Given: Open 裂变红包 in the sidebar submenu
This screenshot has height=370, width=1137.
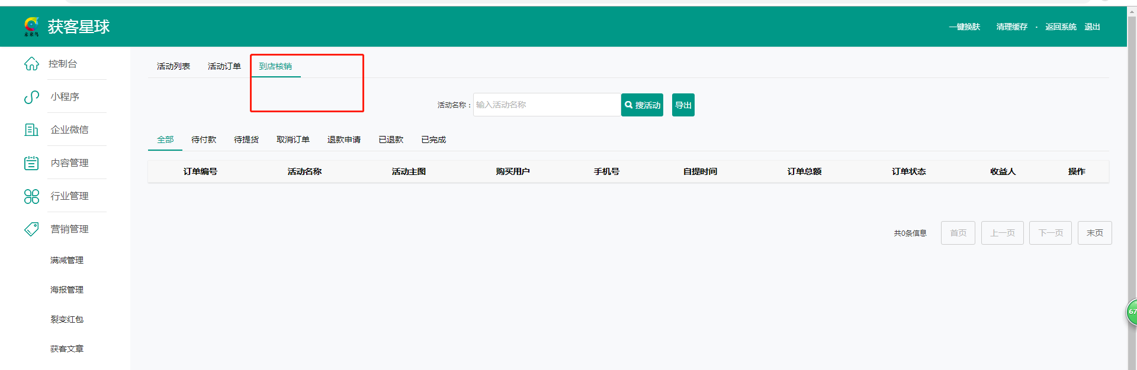Looking at the screenshot, I should point(67,319).
